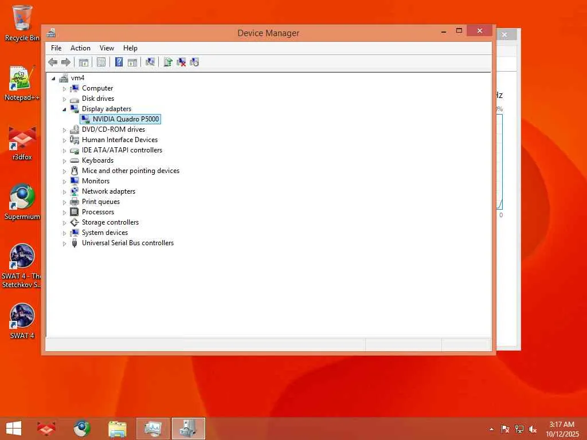
Task: Click the Update Driver Software icon
Action: point(168,62)
